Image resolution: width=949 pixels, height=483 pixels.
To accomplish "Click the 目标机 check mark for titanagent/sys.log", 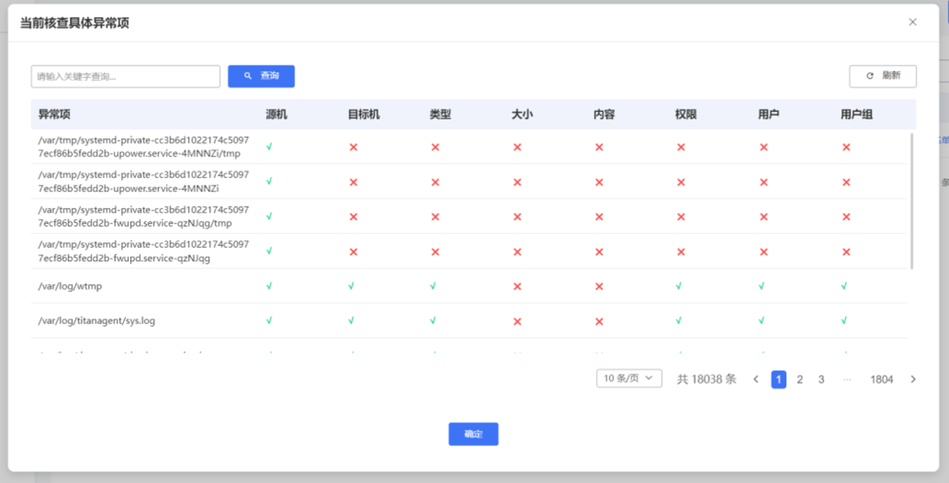I will (351, 320).
